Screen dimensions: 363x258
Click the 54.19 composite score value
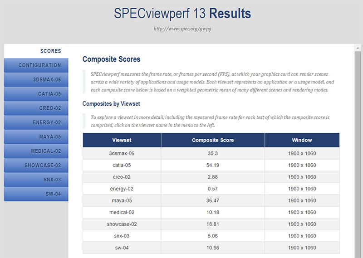213,165
